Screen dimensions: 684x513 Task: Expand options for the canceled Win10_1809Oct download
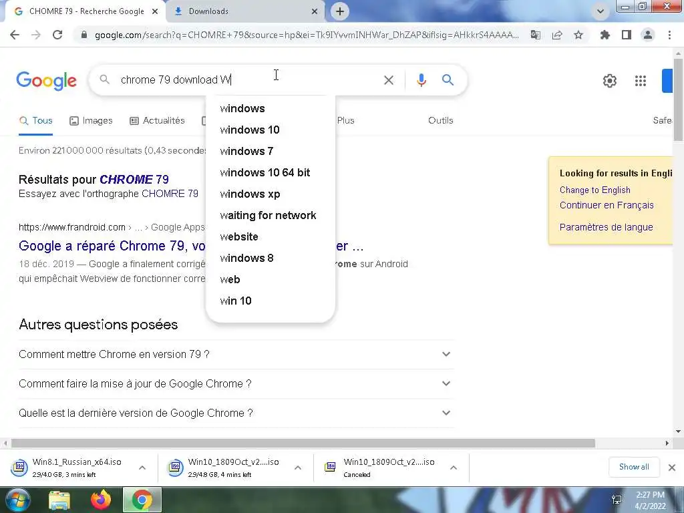pos(454,468)
